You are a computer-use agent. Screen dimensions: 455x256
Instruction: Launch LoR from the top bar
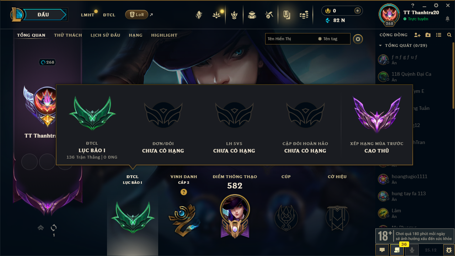[x=136, y=15]
